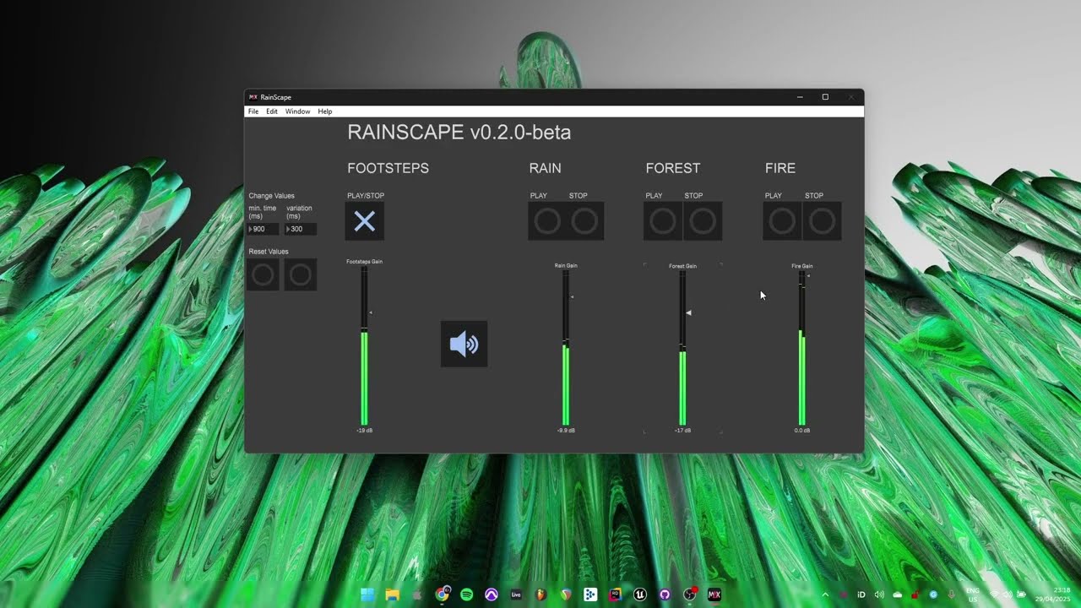
Task: Click the Rain PLAY button
Action: point(547,221)
